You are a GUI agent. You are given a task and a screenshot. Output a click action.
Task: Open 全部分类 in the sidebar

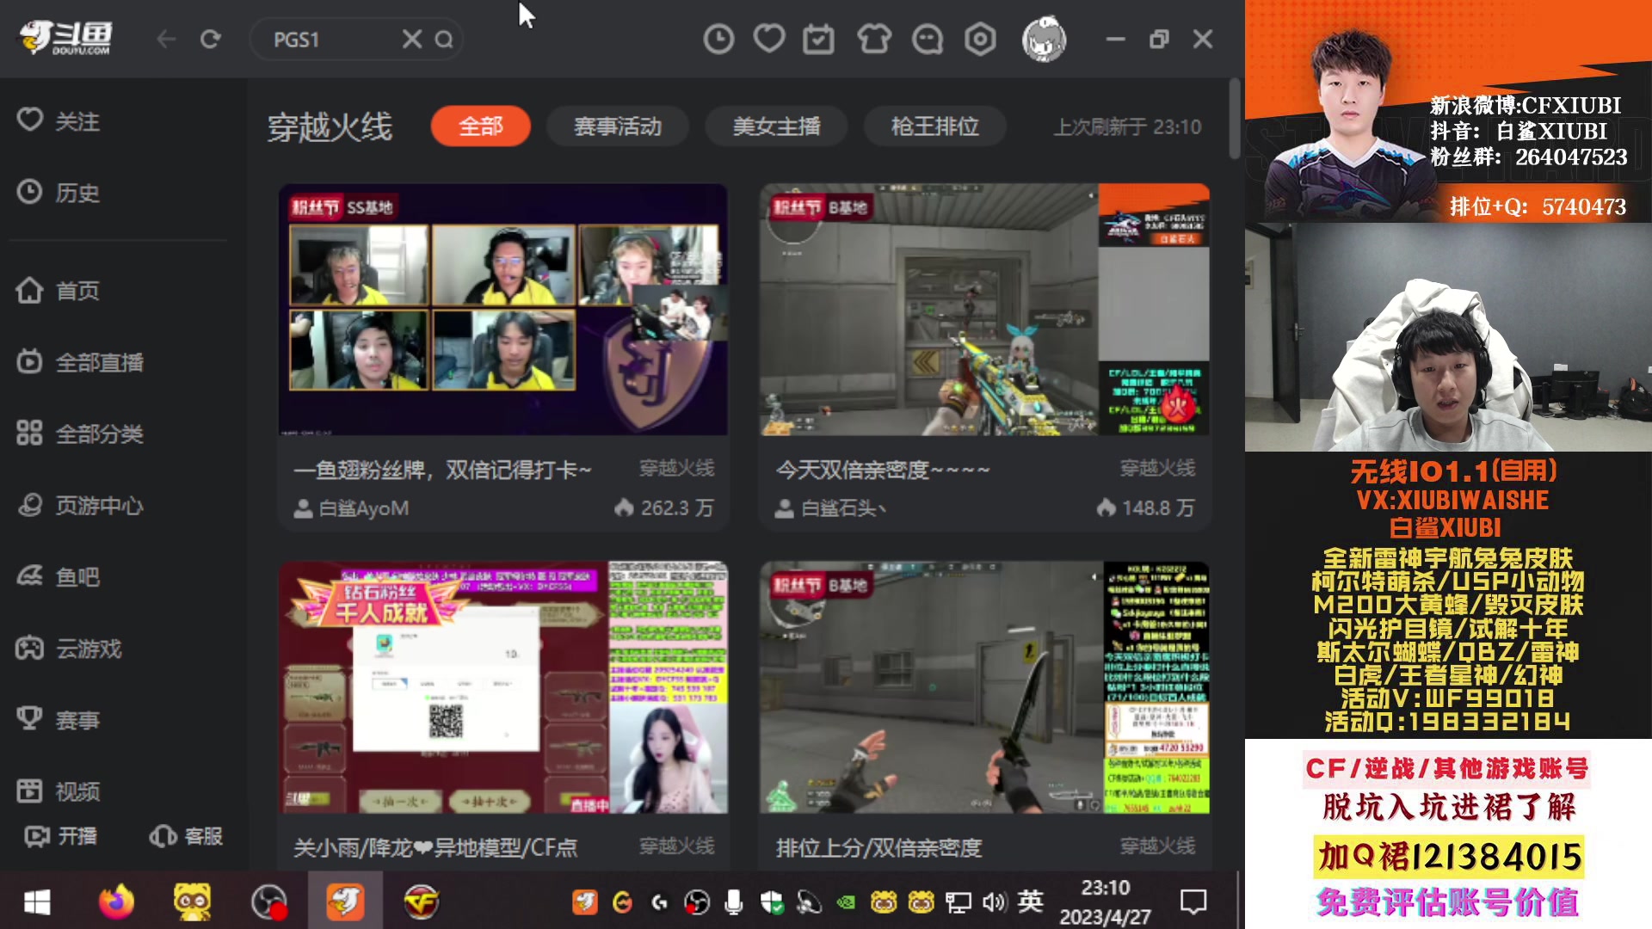80,434
